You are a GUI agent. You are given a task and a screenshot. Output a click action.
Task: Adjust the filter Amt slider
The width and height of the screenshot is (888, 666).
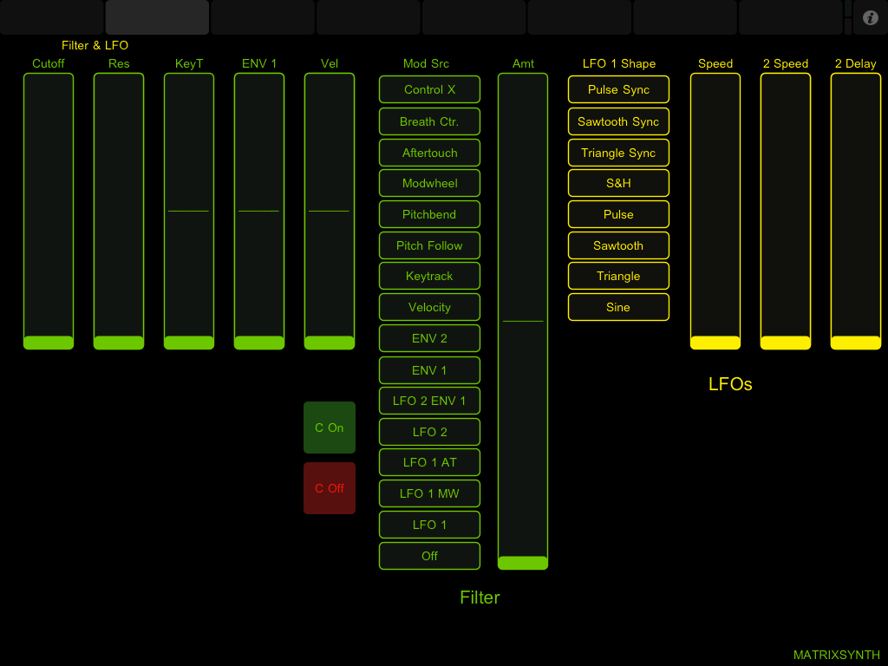pyautogui.click(x=523, y=321)
